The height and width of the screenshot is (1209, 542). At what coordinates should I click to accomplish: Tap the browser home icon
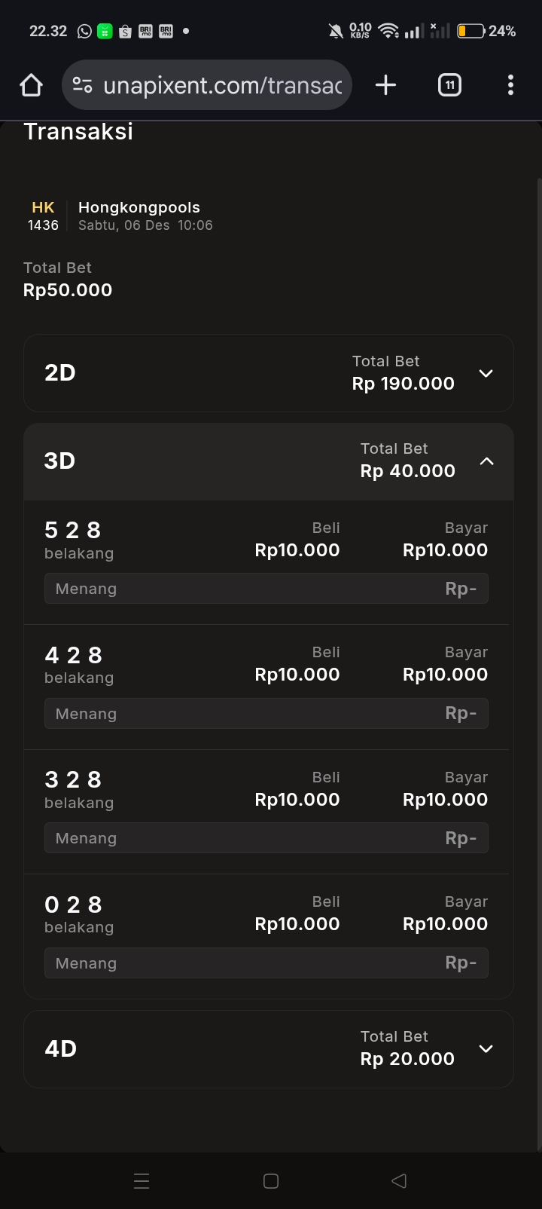(31, 85)
